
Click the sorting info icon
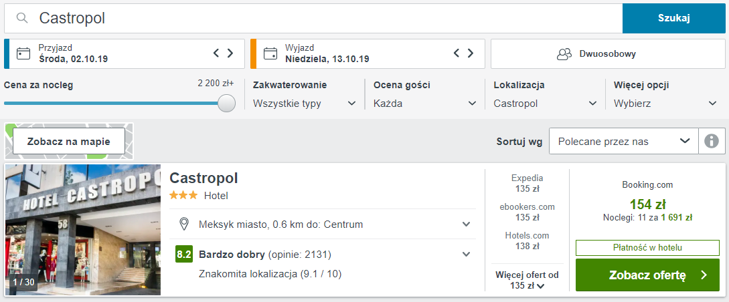tap(712, 141)
